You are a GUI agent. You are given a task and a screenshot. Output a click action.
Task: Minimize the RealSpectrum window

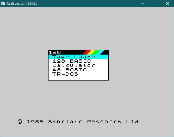(x=143, y=4)
